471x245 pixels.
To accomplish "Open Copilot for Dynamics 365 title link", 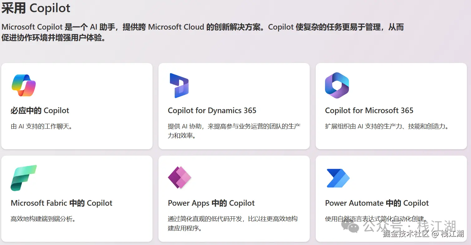I will click(212, 110).
